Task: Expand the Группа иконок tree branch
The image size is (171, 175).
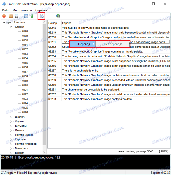Action: (11, 135)
